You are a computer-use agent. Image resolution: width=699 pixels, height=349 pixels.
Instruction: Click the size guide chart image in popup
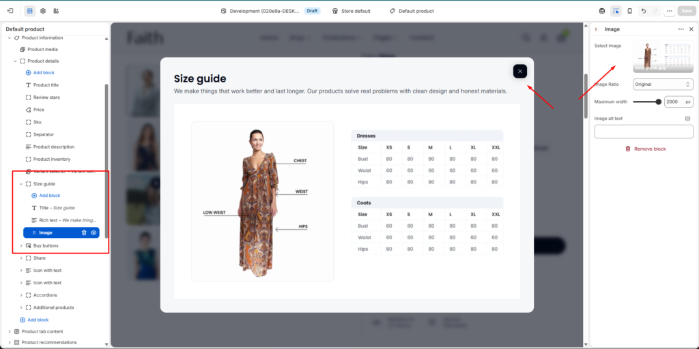(347, 201)
